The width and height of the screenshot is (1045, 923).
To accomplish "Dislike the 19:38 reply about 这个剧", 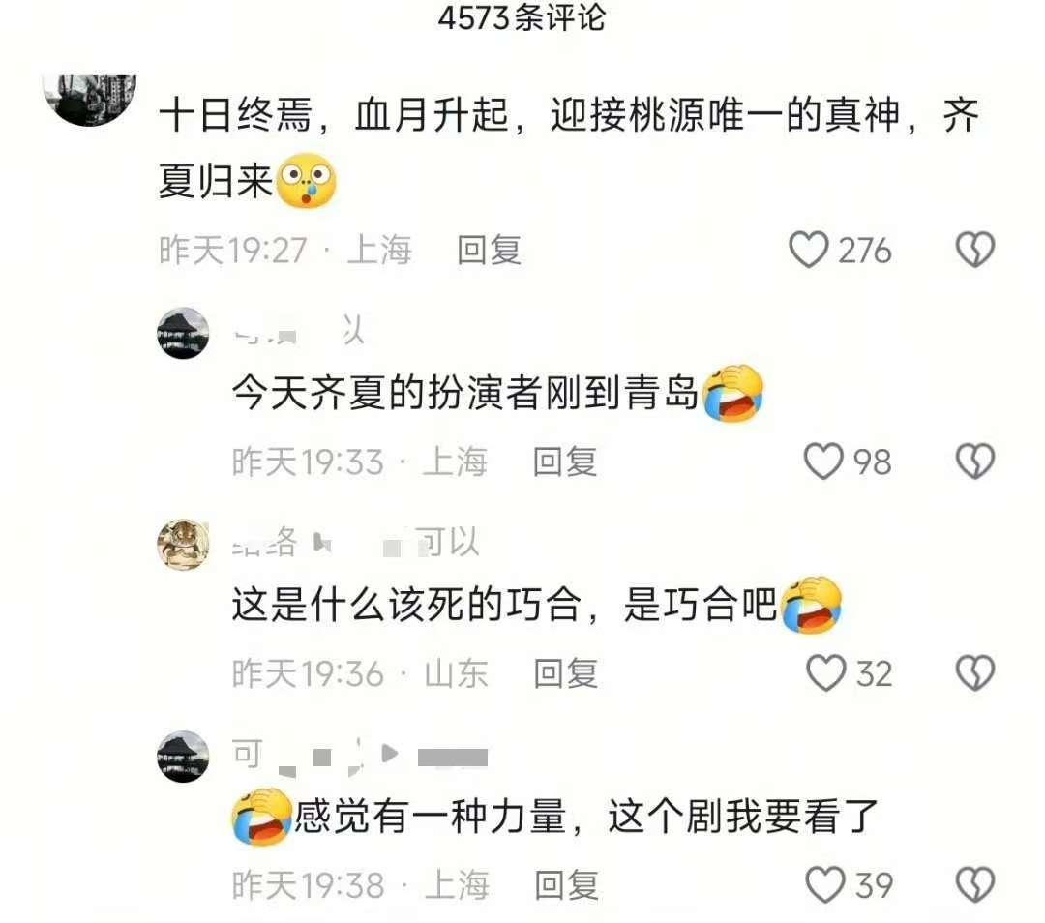I will tap(975, 885).
